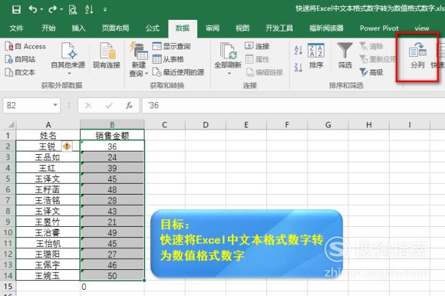
Task: Open print preview from quick access toolbar
Action: (x=73, y=10)
